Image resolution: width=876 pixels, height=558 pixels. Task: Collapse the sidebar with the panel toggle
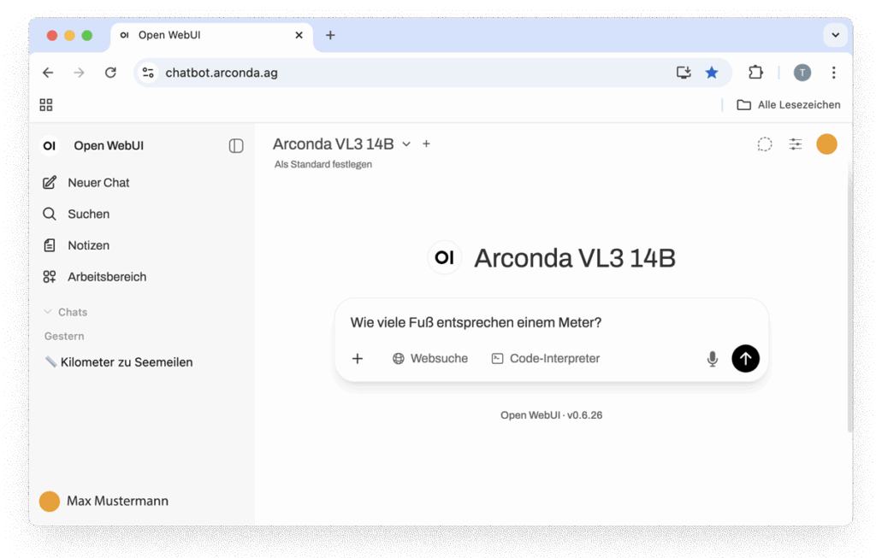tap(236, 146)
